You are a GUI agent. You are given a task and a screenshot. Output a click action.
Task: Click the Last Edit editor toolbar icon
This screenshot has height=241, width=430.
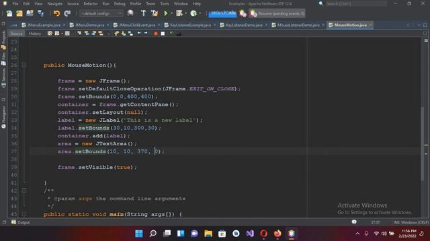click(50, 33)
